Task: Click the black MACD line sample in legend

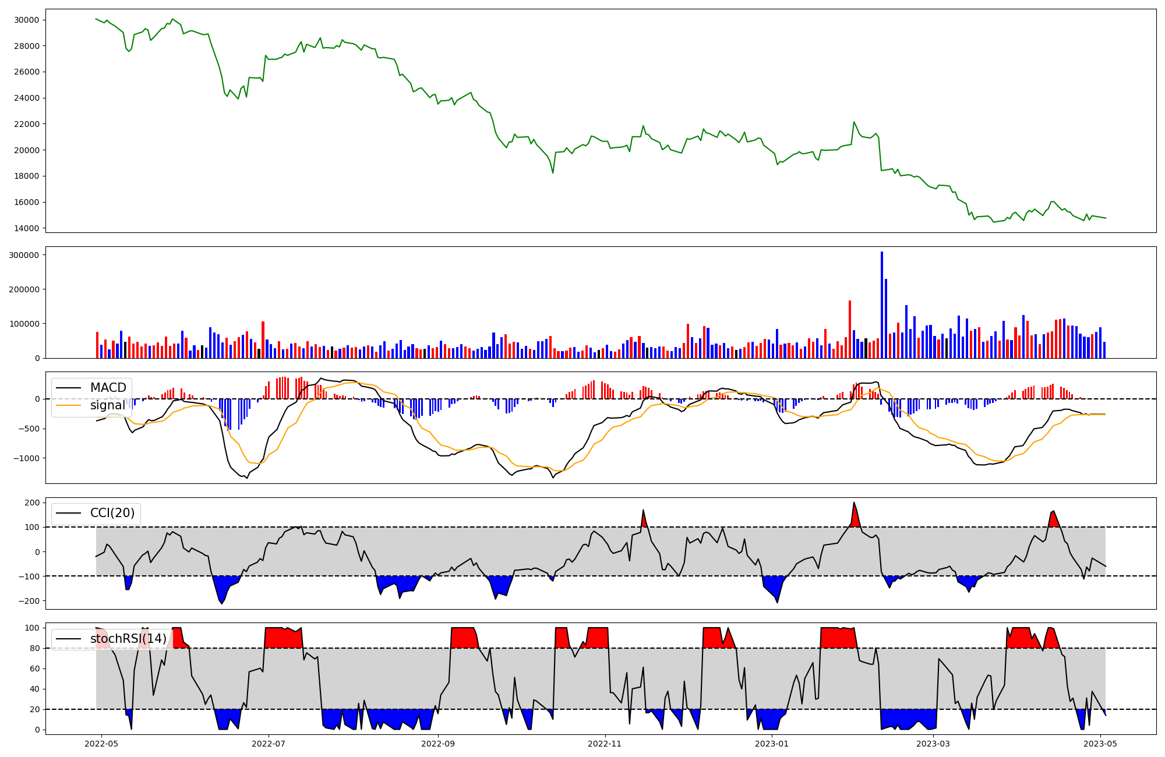Action: [69, 388]
